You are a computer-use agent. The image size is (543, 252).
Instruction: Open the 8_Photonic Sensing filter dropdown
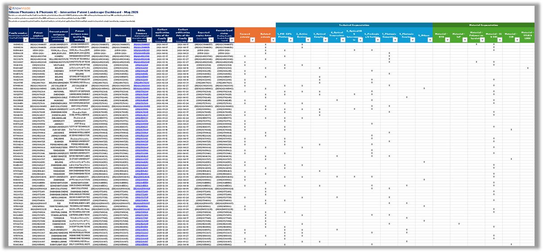pyautogui.click(x=412, y=40)
